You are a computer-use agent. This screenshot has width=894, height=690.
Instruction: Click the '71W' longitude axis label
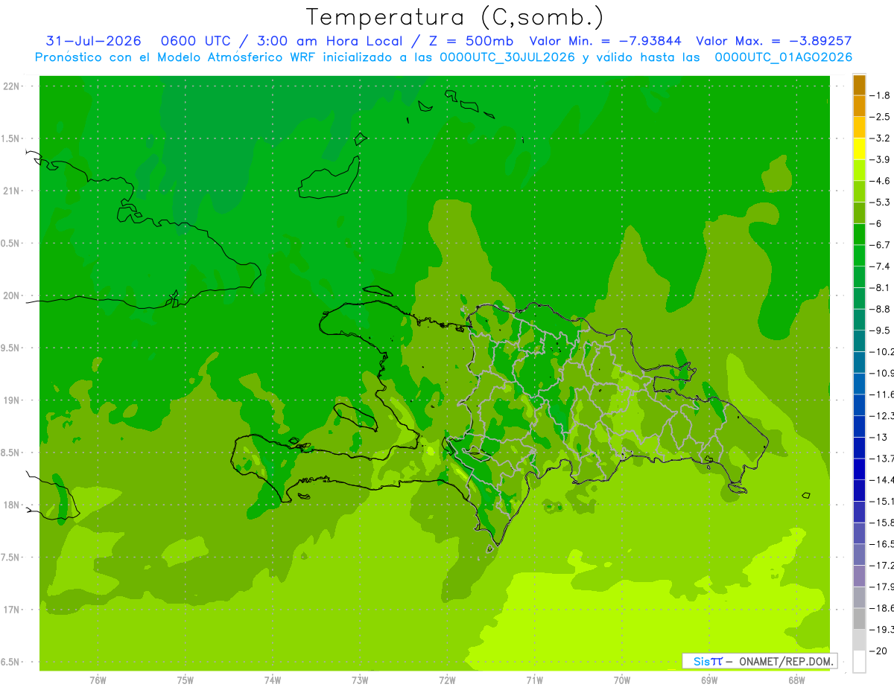click(x=534, y=680)
